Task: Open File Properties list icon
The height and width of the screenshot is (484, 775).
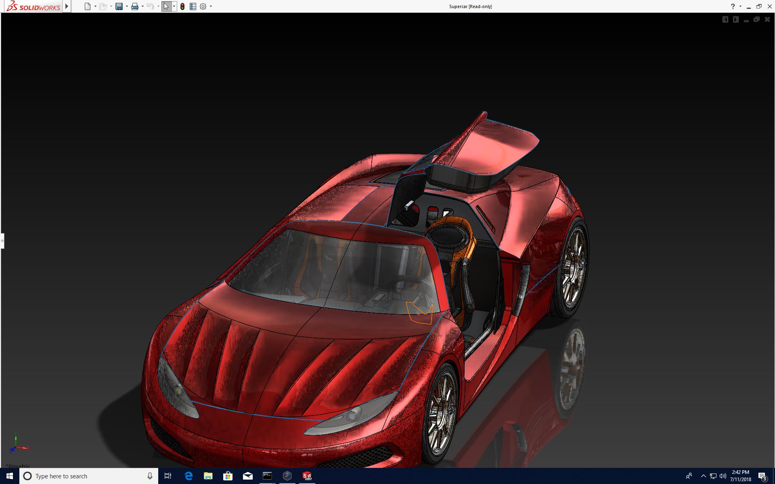Action: (193, 6)
